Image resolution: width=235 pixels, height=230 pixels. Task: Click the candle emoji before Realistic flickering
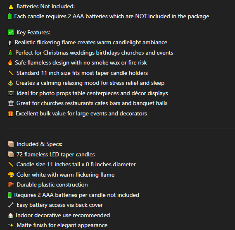click(10, 43)
